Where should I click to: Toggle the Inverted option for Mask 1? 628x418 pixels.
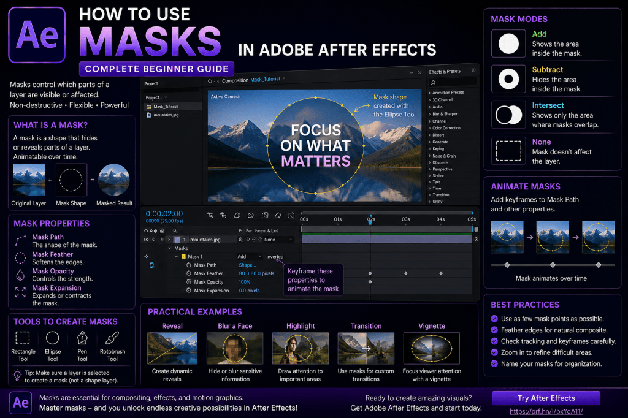point(275,257)
